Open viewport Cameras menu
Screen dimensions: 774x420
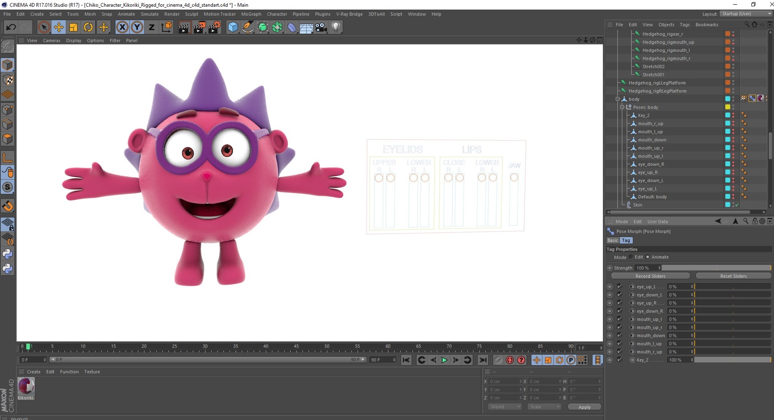click(x=52, y=41)
